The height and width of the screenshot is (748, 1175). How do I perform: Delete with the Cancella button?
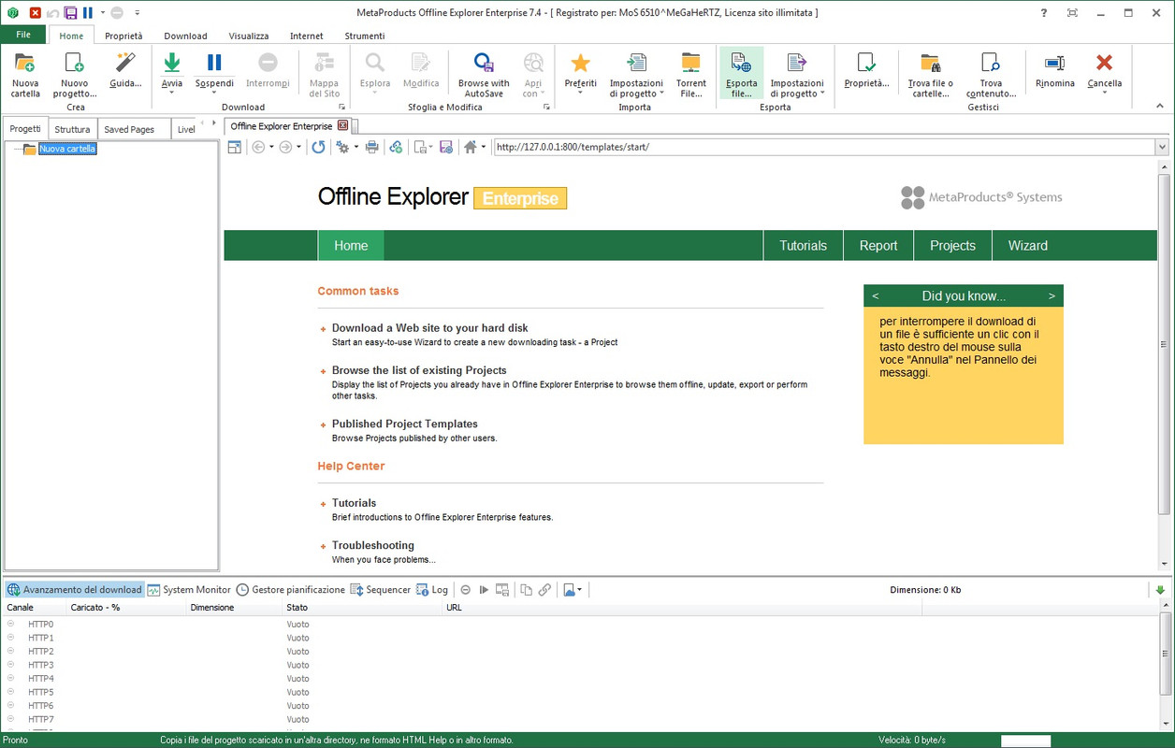(1104, 73)
